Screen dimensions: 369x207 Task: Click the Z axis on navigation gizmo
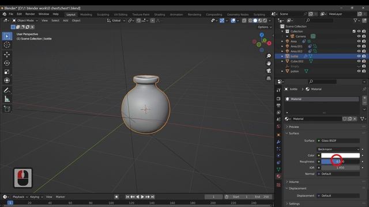click(262, 35)
